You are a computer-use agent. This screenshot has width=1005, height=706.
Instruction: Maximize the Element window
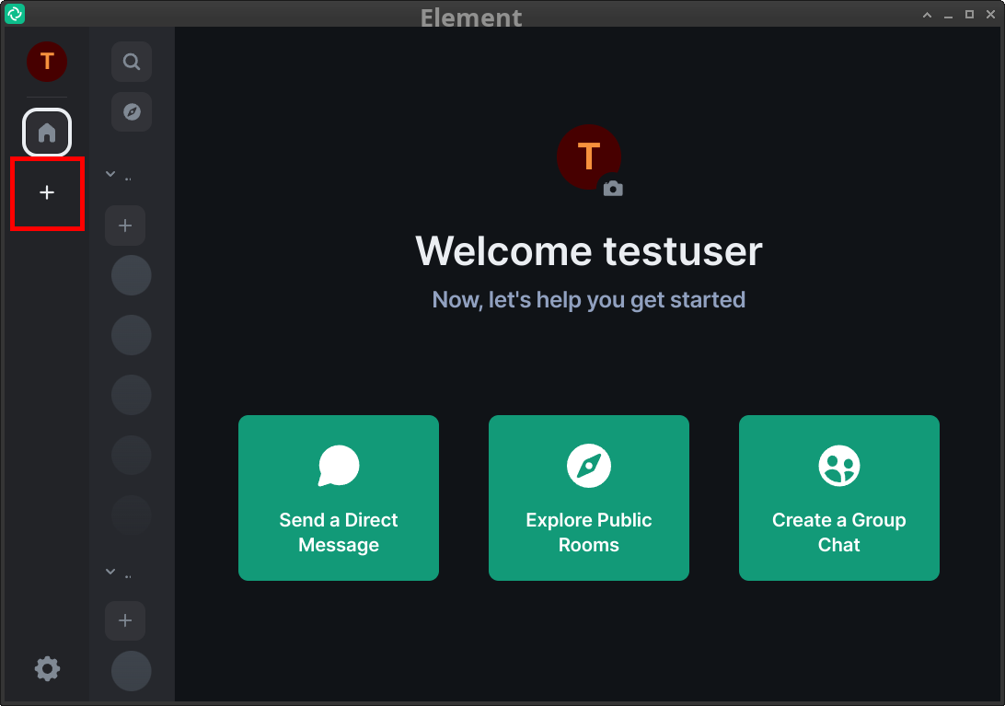969,14
